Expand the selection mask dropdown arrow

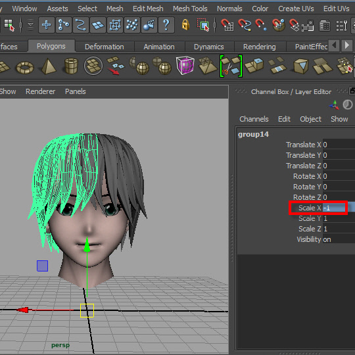click(x=30, y=25)
